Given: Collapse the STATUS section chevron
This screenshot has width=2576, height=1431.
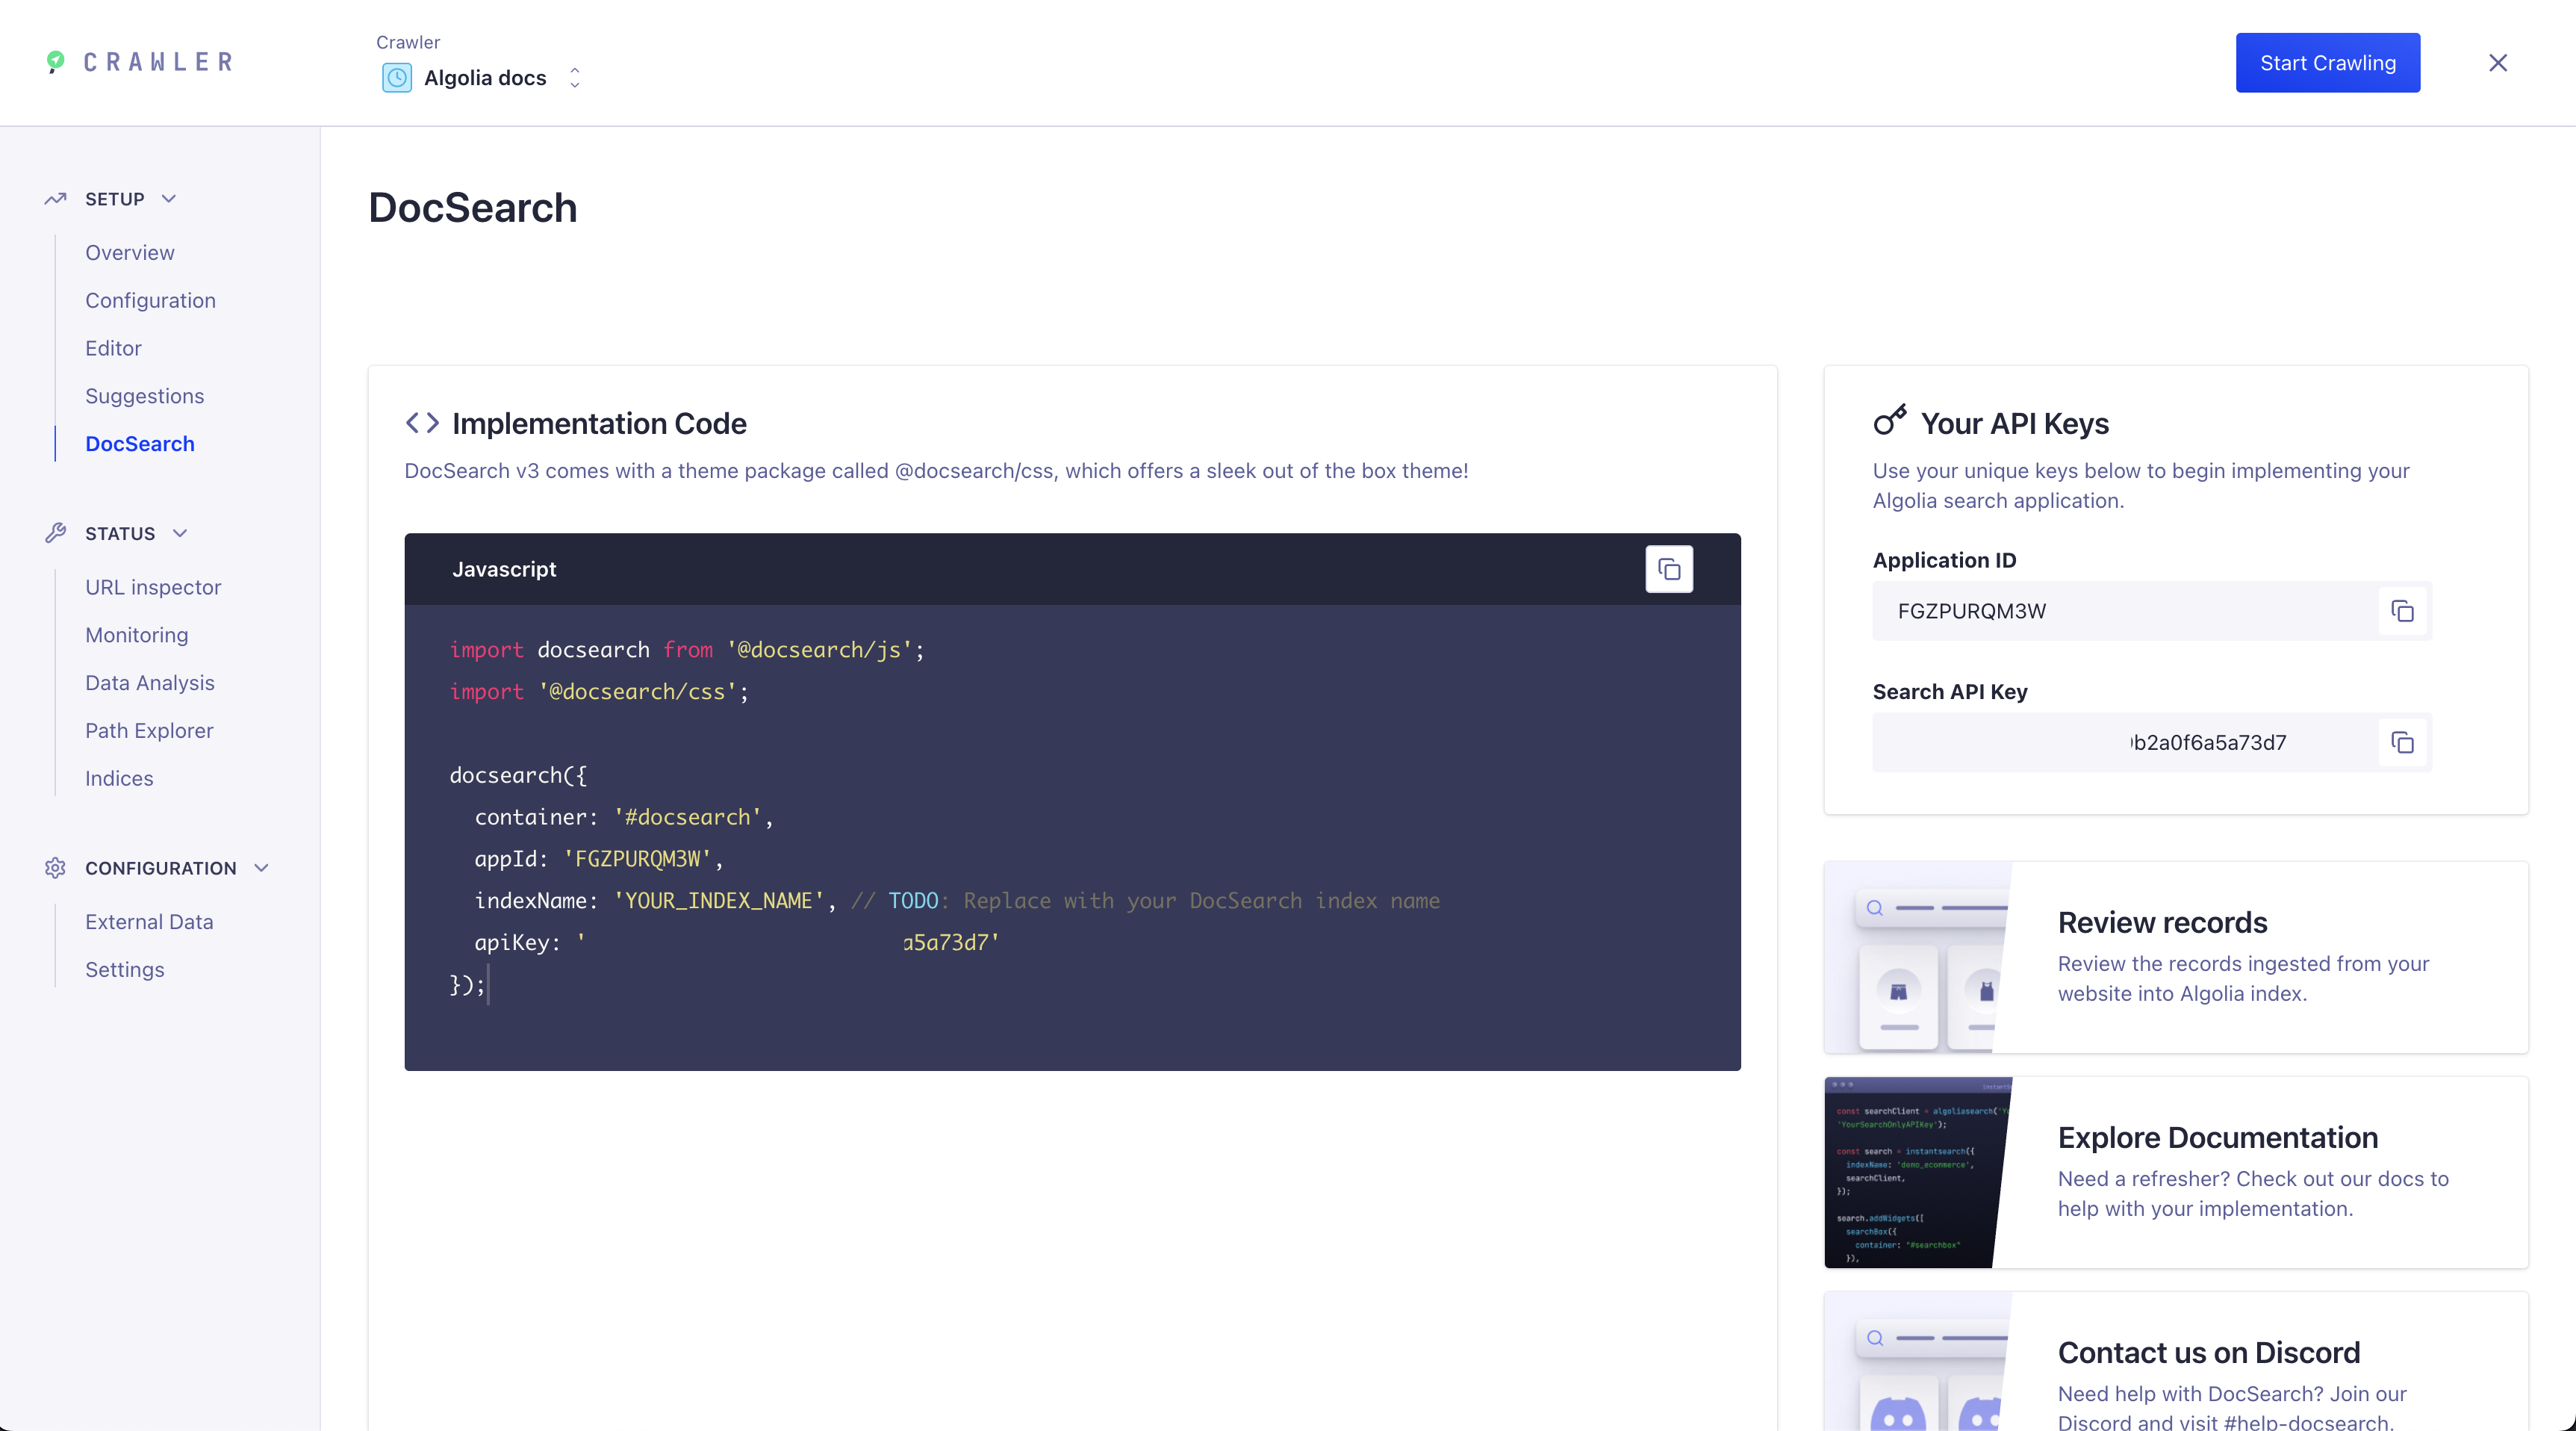Looking at the screenshot, I should click(181, 533).
